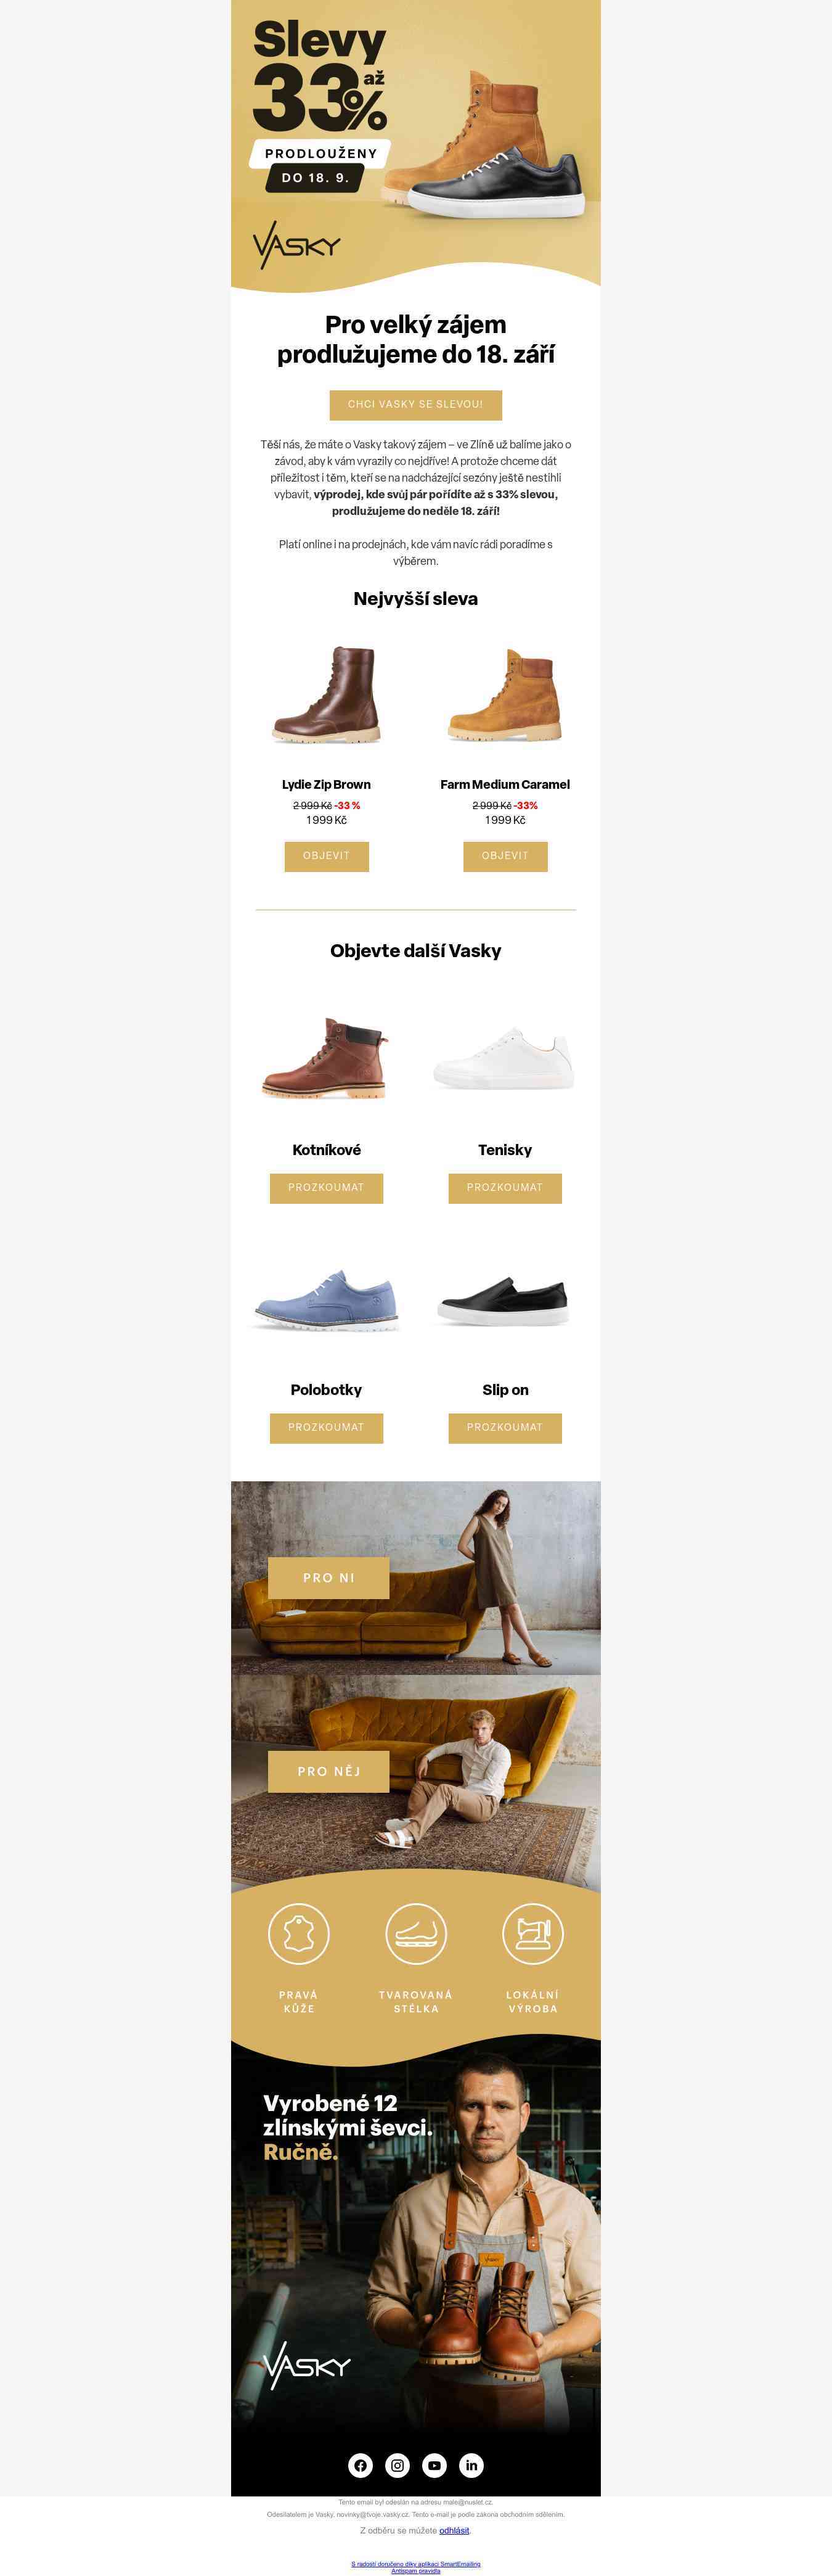Click PROZKOUMAT under Slip on
The image size is (832, 2576).
point(505,1428)
